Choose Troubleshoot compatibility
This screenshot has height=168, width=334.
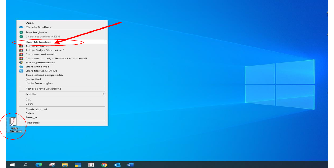(x=62, y=75)
